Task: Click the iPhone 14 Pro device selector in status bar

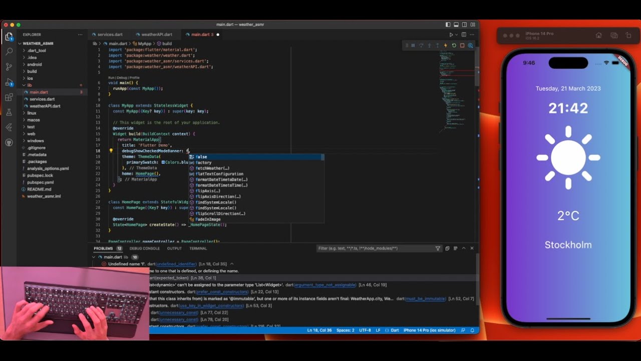Action: 429,330
